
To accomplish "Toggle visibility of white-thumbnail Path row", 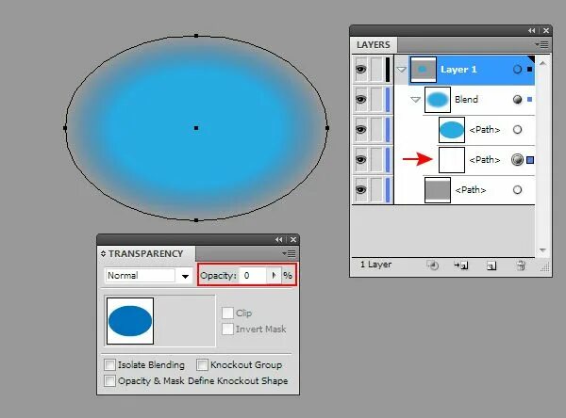I will 360,160.
